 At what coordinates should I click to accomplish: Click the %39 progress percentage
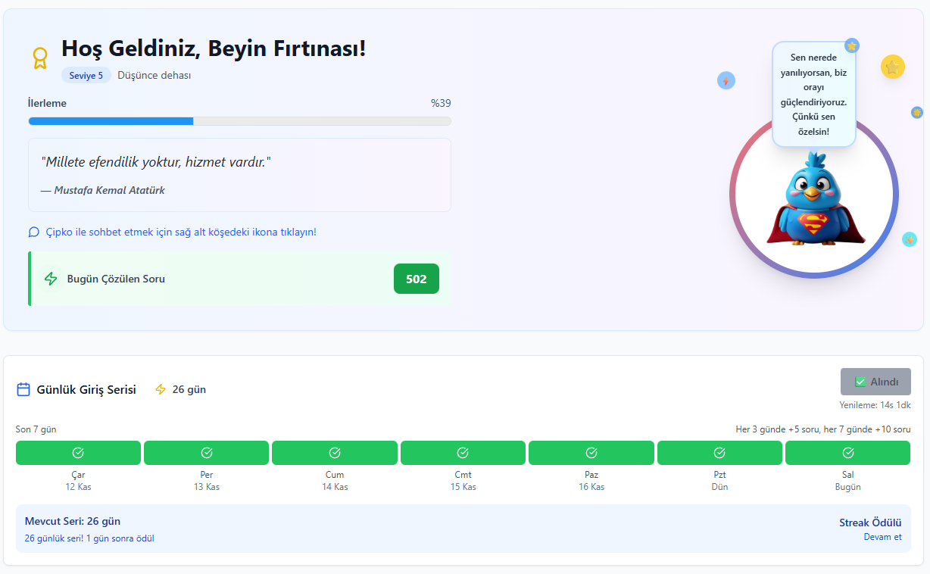(441, 103)
